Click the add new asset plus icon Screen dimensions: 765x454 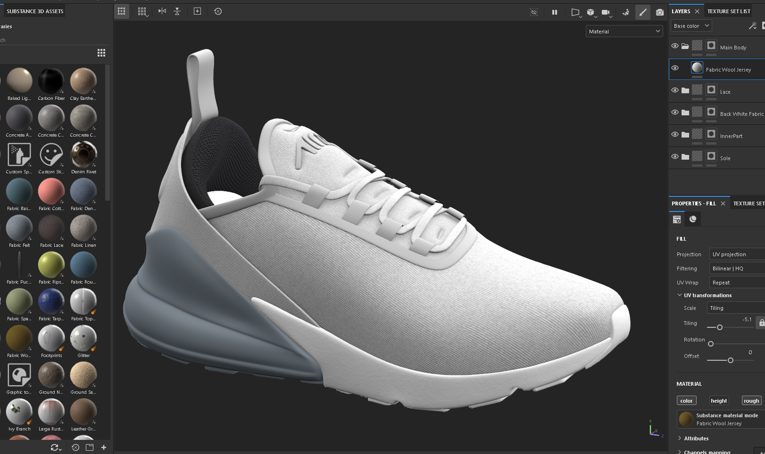(x=104, y=447)
